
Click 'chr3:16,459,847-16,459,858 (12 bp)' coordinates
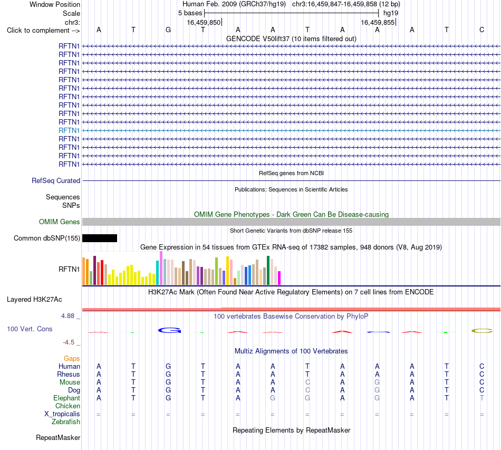tap(346, 4)
